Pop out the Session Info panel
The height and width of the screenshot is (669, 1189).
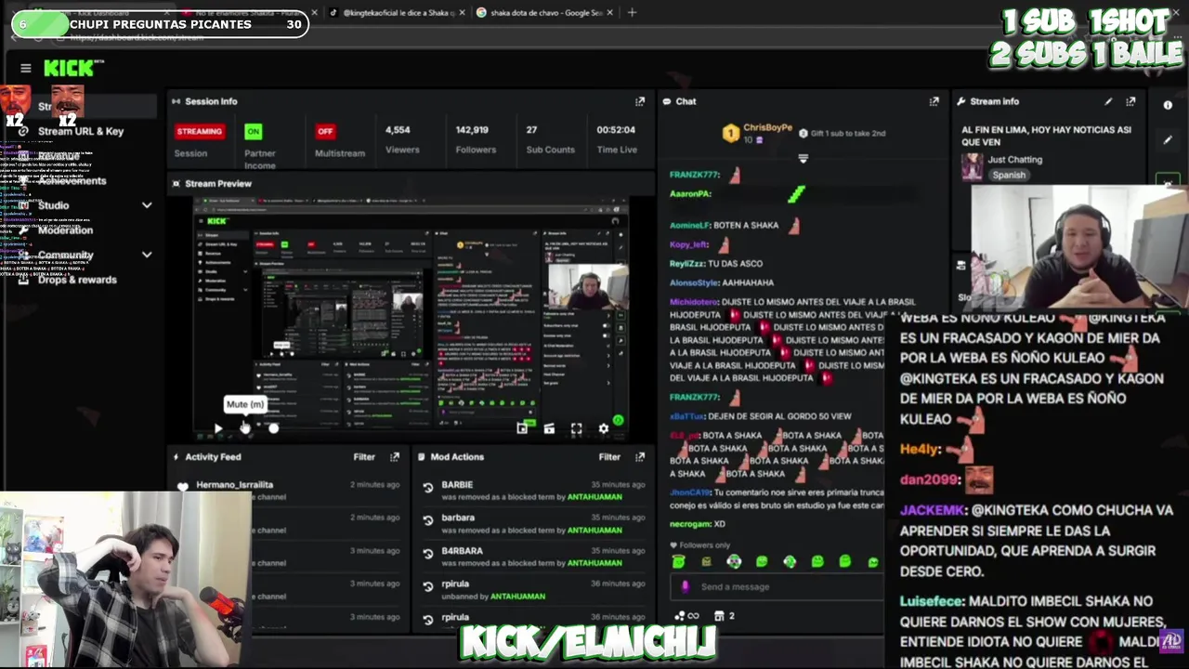coord(640,101)
